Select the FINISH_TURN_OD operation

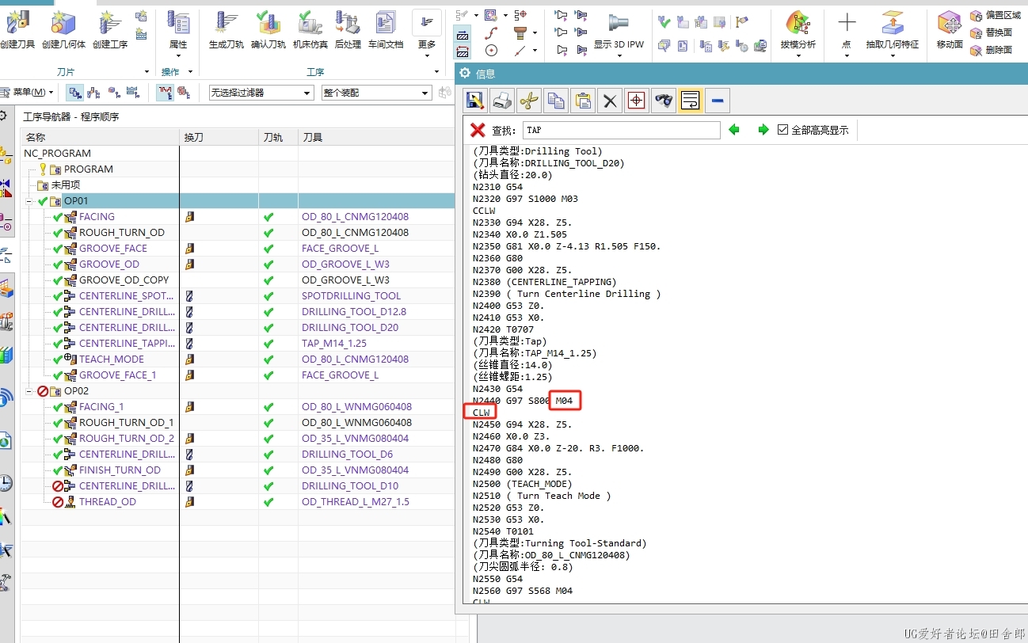coord(120,470)
